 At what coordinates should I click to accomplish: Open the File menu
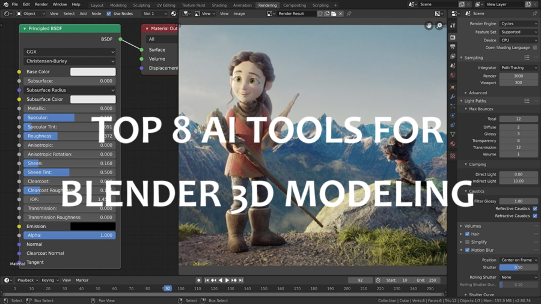(15, 4)
